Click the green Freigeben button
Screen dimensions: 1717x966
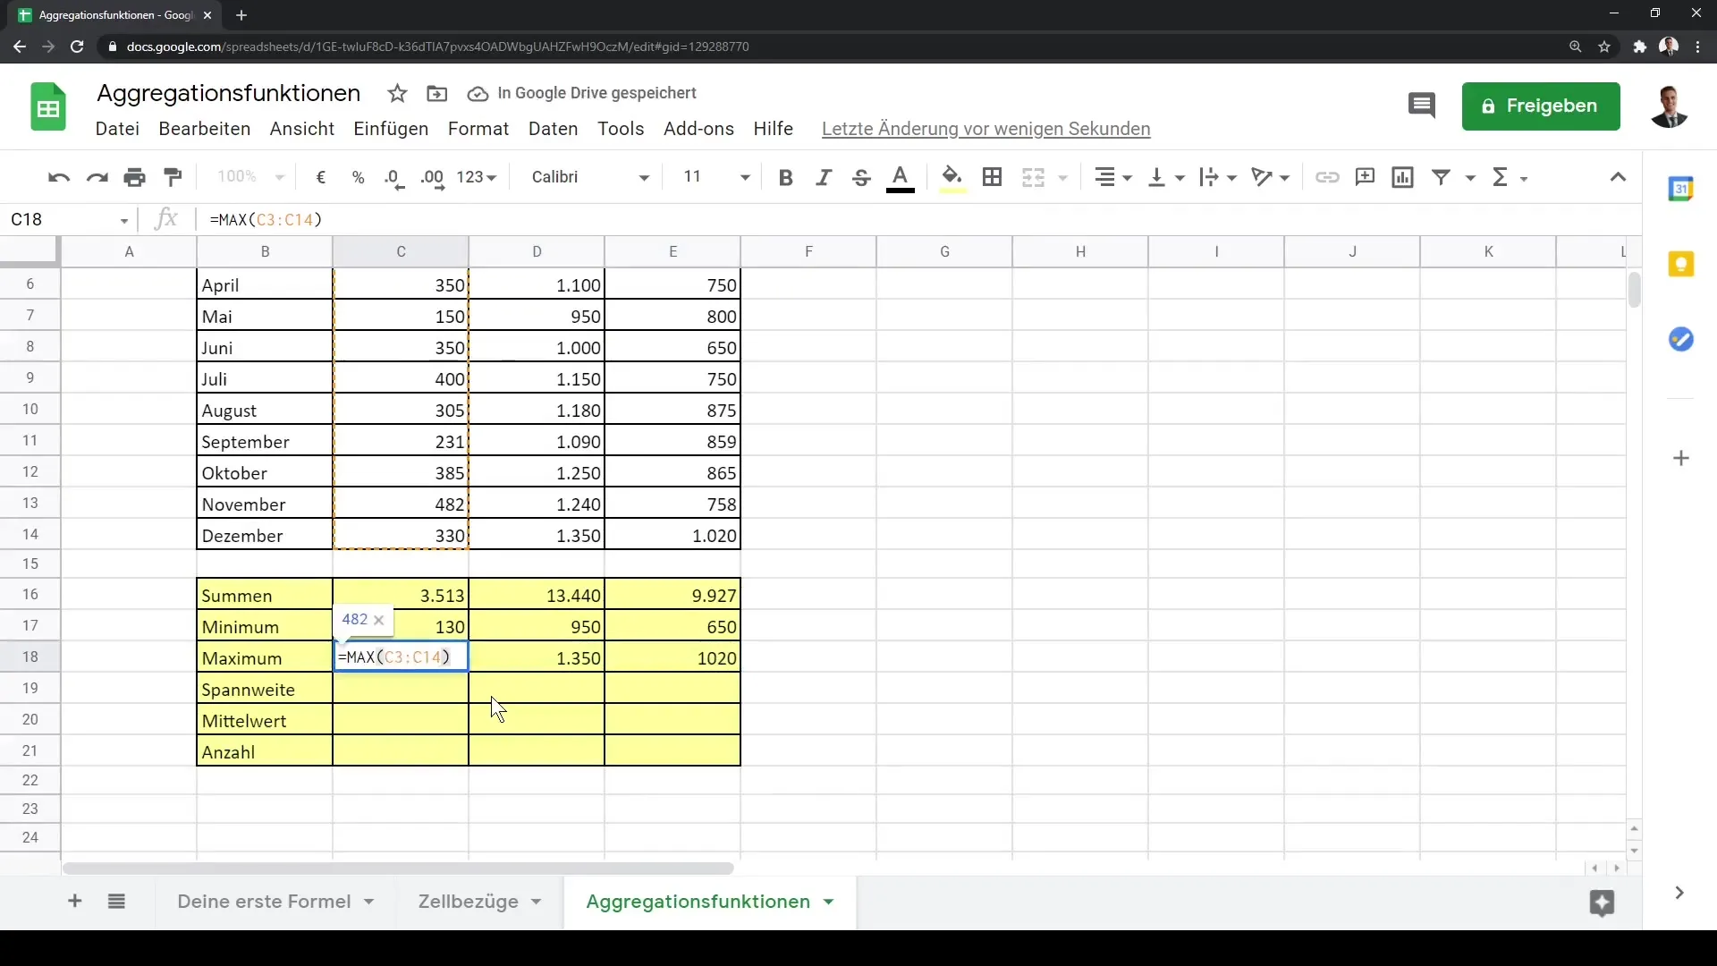point(1540,106)
